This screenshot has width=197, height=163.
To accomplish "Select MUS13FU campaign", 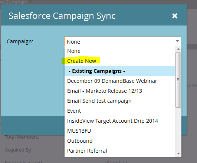I will [120, 131].
